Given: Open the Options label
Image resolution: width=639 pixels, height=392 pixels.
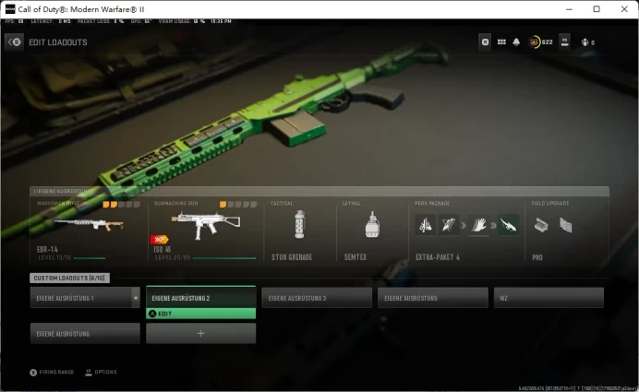Looking at the screenshot, I should (105, 372).
